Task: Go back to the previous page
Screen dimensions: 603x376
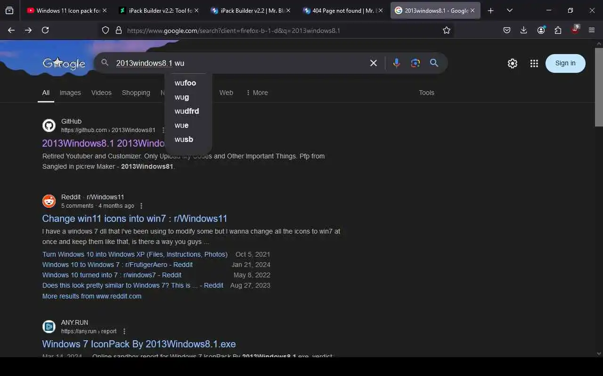Action: pyautogui.click(x=11, y=30)
